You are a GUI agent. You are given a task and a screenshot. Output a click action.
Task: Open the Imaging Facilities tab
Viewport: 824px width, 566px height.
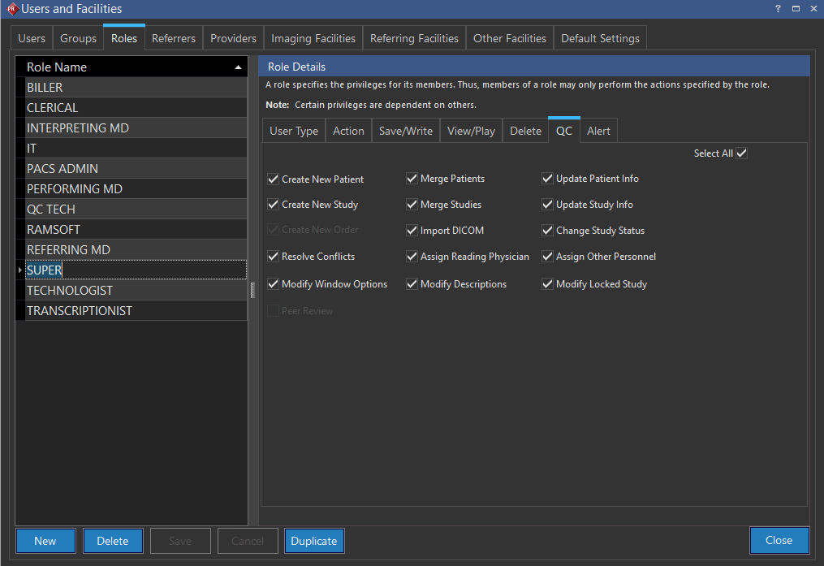tap(313, 38)
